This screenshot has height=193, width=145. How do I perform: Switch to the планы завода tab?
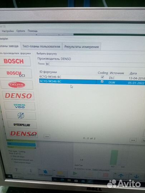pyautogui.click(x=10, y=46)
